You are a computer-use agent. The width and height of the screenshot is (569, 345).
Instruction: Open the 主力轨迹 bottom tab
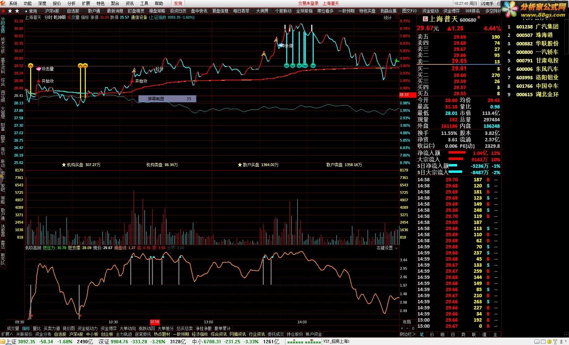[x=124, y=334]
